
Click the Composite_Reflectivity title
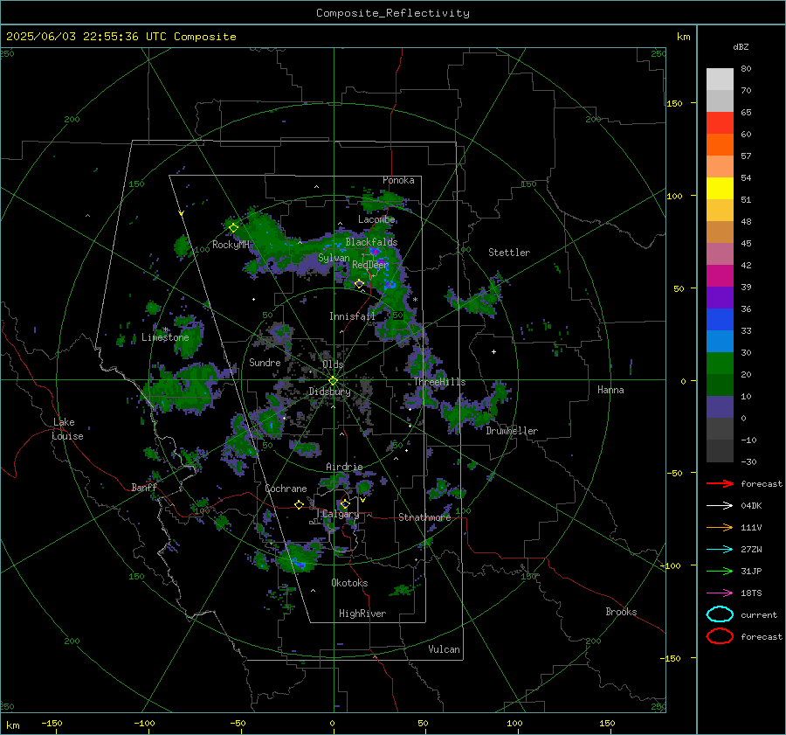coord(392,13)
